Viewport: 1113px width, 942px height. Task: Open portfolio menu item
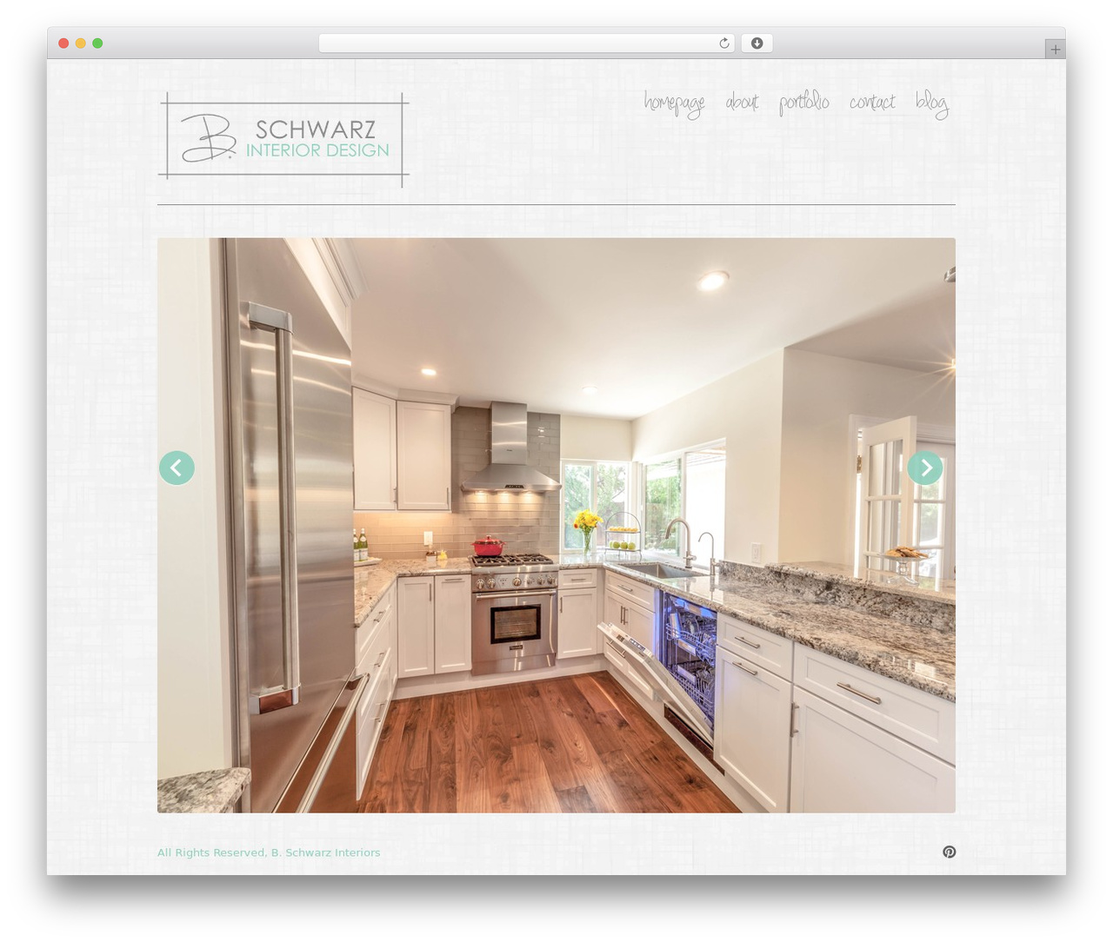(x=803, y=103)
